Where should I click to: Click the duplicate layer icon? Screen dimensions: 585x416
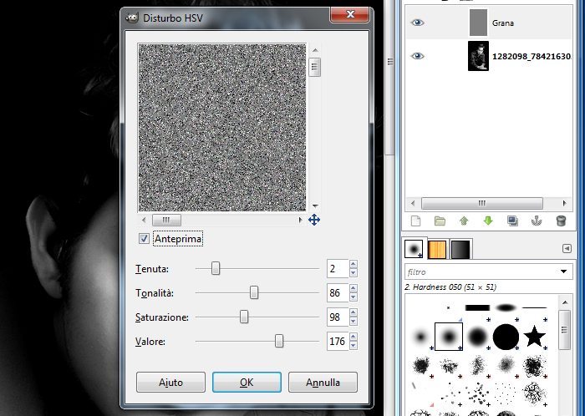(x=512, y=221)
